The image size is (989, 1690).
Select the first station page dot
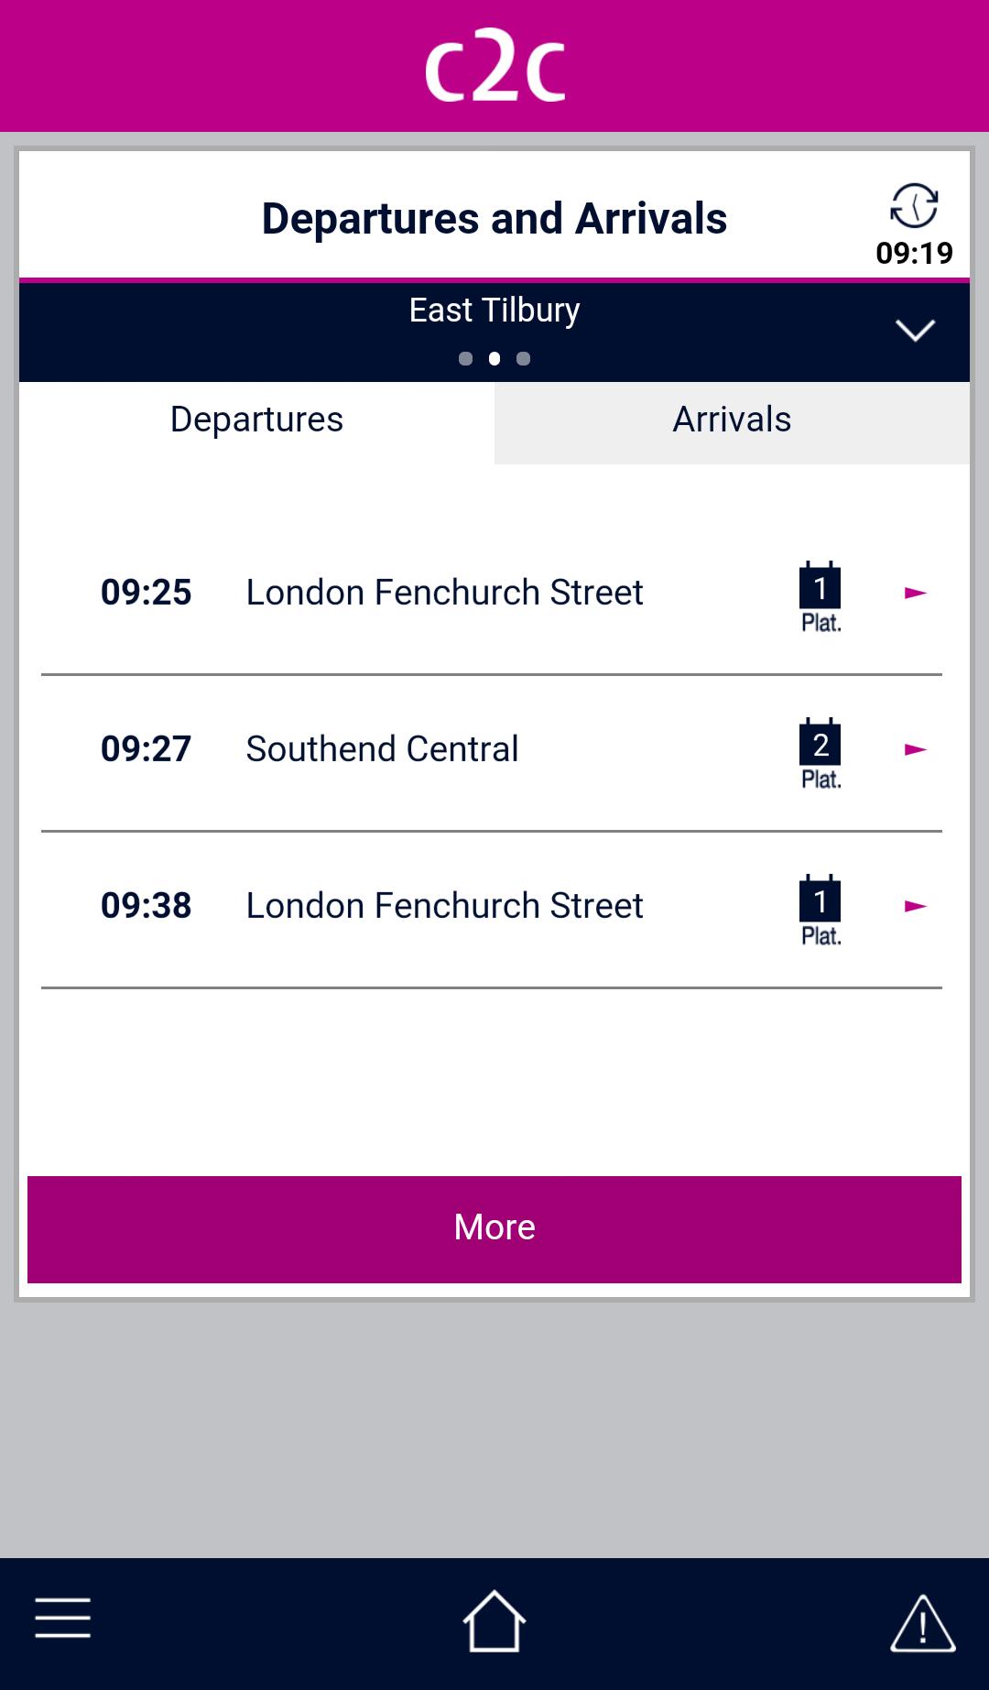(465, 359)
